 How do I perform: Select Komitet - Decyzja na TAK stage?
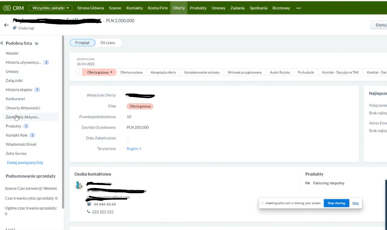[340, 73]
